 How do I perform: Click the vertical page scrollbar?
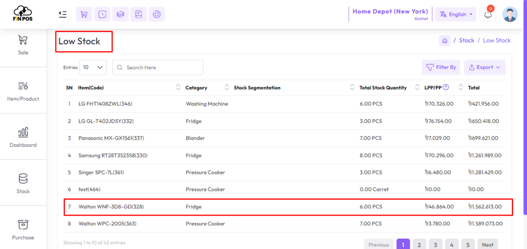[525, 107]
